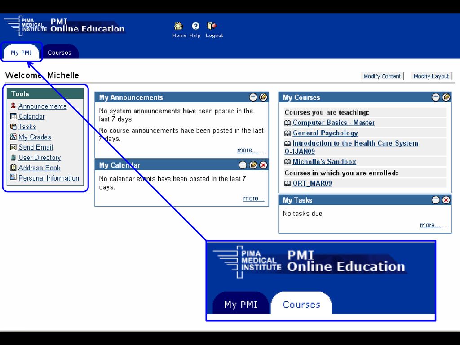
Task: Click book icon beside General Psychology
Action: pyautogui.click(x=287, y=133)
